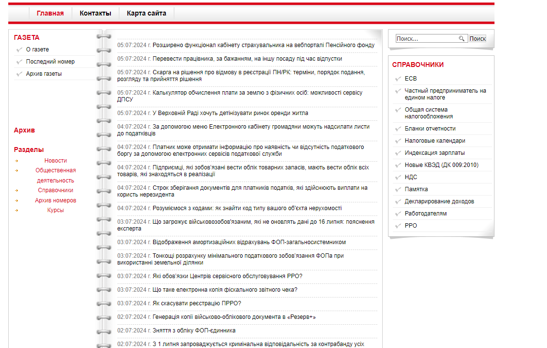547x348 pixels.
Task: Open news Відображення амортизаційних відрахувань
Action: pos(249,242)
